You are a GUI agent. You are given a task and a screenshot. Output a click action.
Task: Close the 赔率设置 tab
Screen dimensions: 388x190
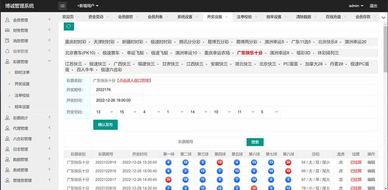coord(286,17)
